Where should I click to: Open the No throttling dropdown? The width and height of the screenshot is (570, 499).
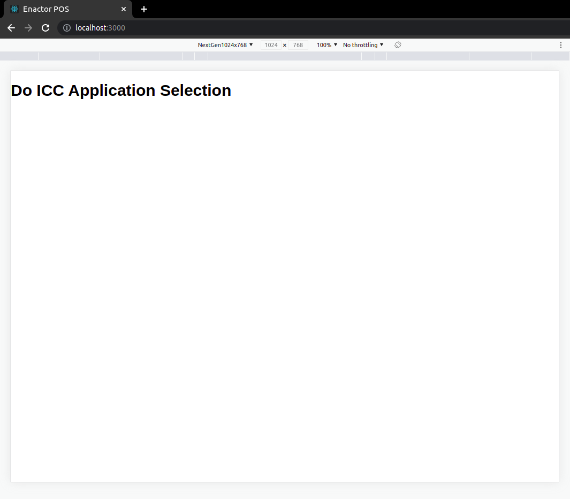point(363,45)
